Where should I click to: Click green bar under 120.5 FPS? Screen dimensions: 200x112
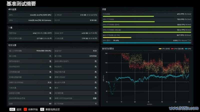[147, 27]
